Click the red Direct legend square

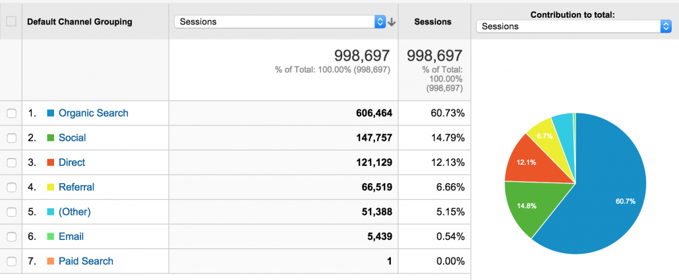(x=50, y=163)
